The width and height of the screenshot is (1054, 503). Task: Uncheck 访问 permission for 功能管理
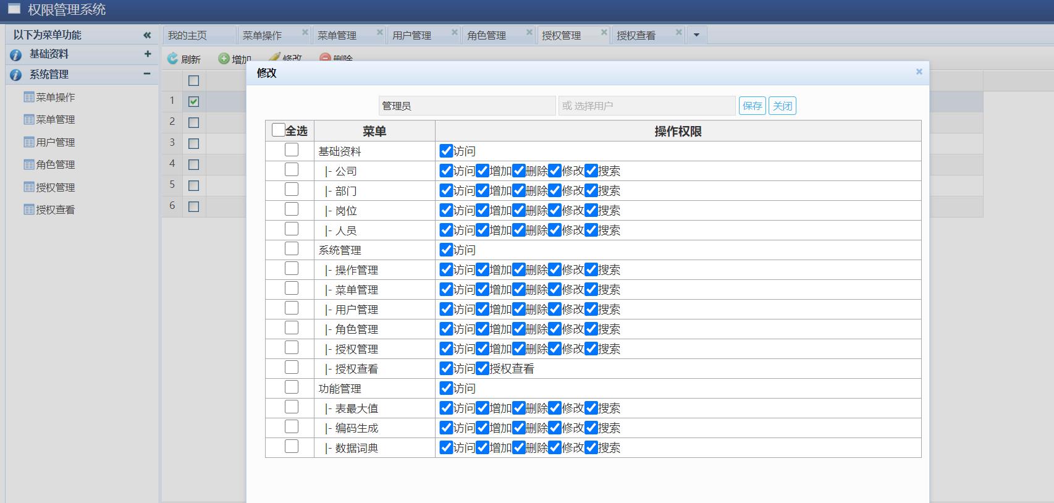point(446,388)
